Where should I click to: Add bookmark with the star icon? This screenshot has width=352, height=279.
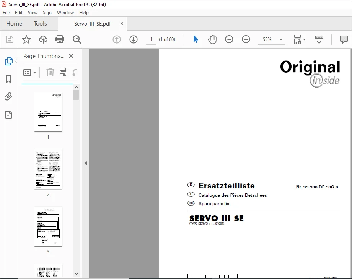26,39
